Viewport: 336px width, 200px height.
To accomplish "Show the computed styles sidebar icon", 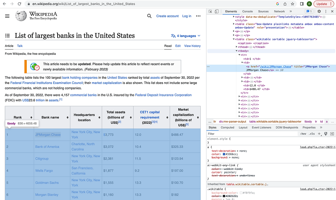I will [x=332, y=134].
